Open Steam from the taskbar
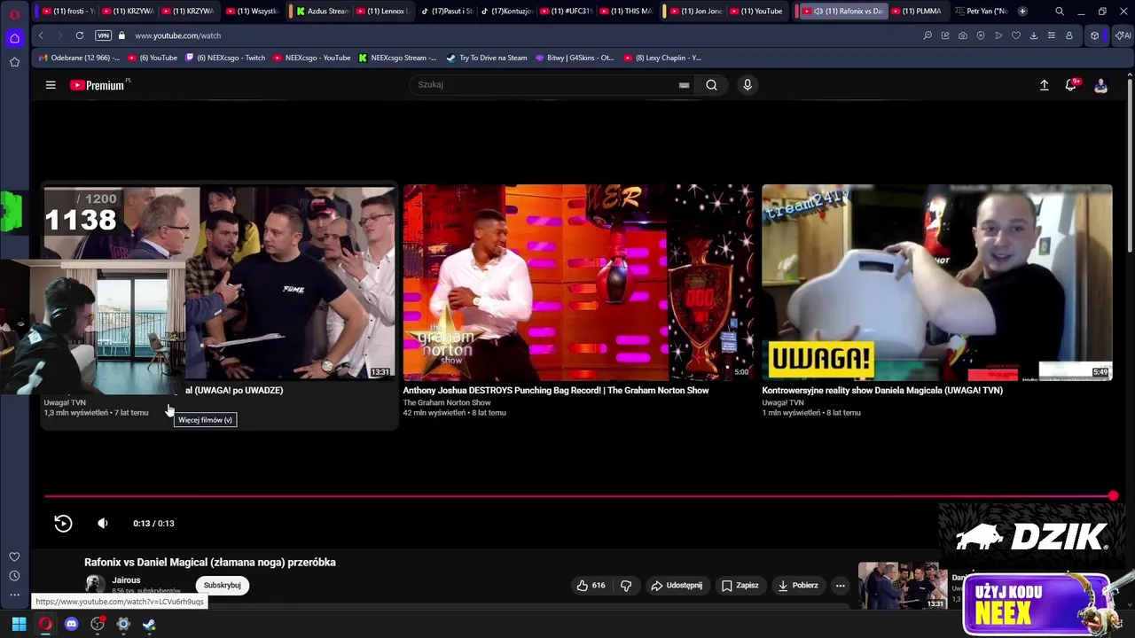This screenshot has width=1135, height=638. tap(149, 625)
